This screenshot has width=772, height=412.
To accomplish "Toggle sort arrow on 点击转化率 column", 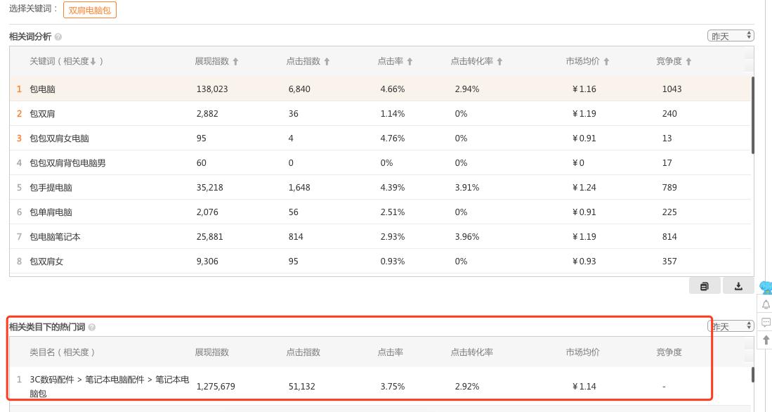I will click(x=499, y=62).
